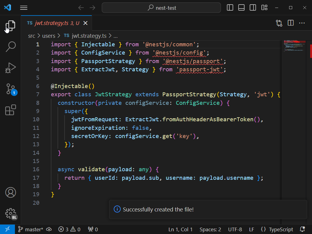Toggle the primary side bar layout button
This screenshot has height=234, width=312.
tap(230, 8)
